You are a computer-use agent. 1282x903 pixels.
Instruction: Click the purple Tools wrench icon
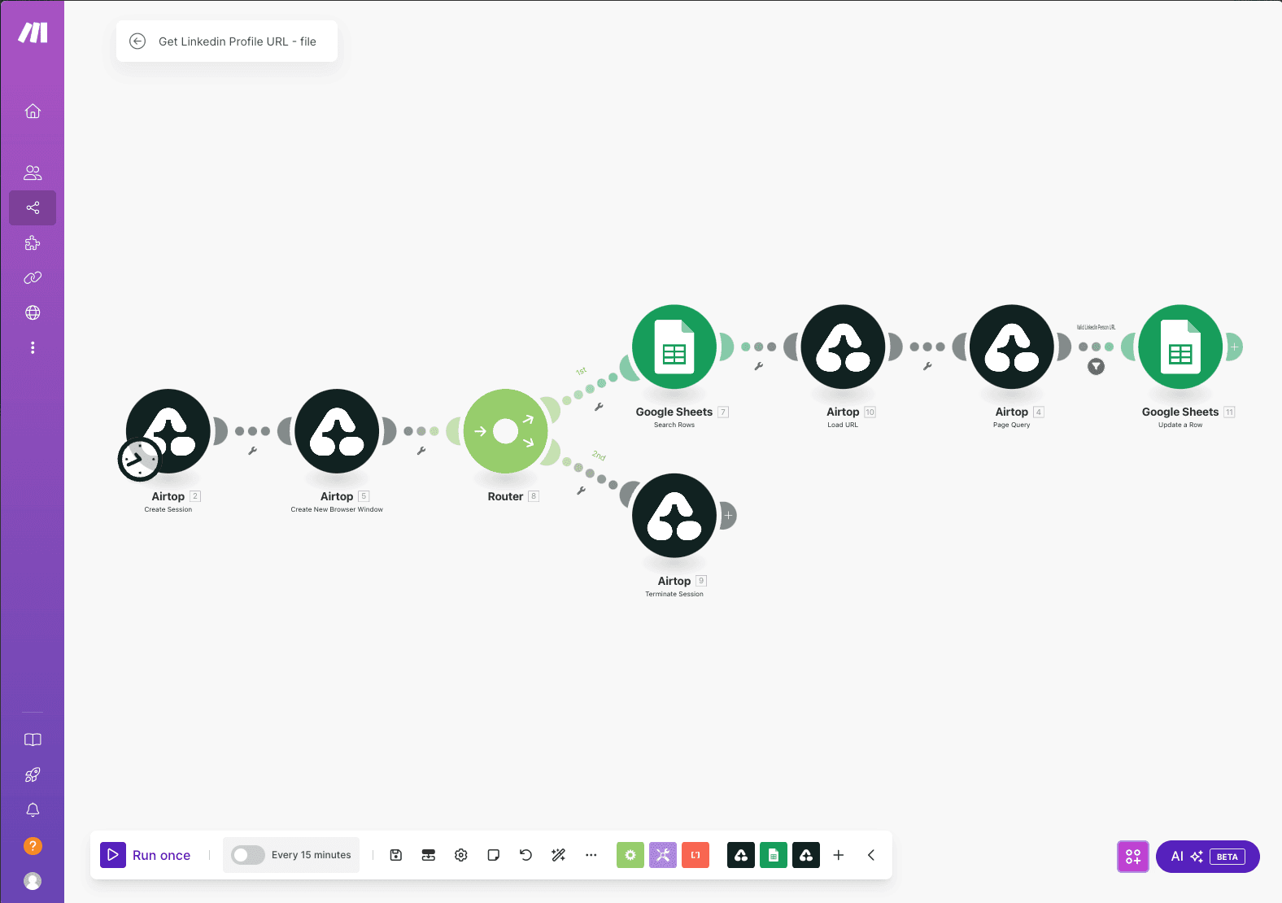pyautogui.click(x=663, y=855)
